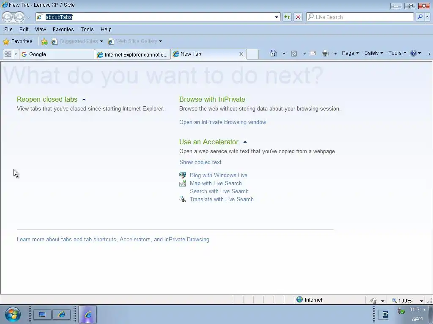
Task: Open the Print options dropdown arrow
Action: tap(335, 54)
